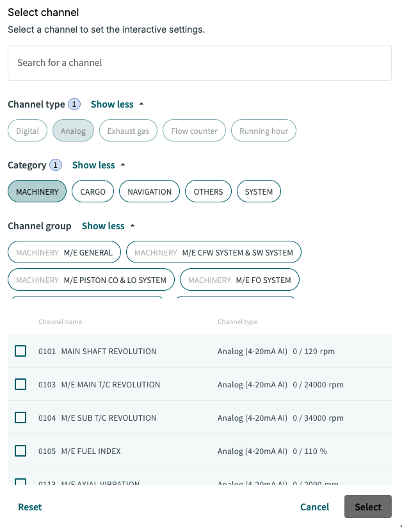Image resolution: width=402 pixels, height=527 pixels.
Task: Deselect the Analog channel type chip
Action: [x=73, y=131]
